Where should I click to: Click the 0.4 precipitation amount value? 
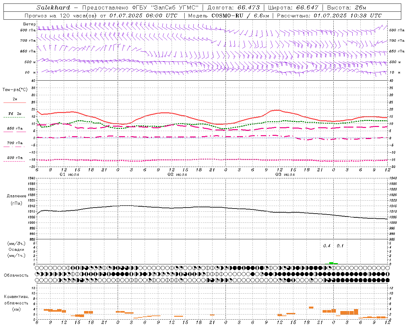327,246
